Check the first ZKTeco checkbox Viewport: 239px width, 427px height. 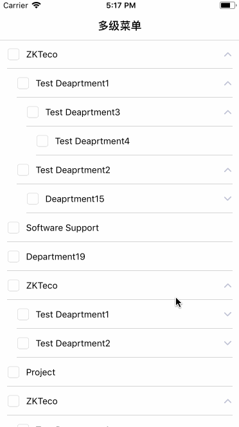pyautogui.click(x=13, y=54)
